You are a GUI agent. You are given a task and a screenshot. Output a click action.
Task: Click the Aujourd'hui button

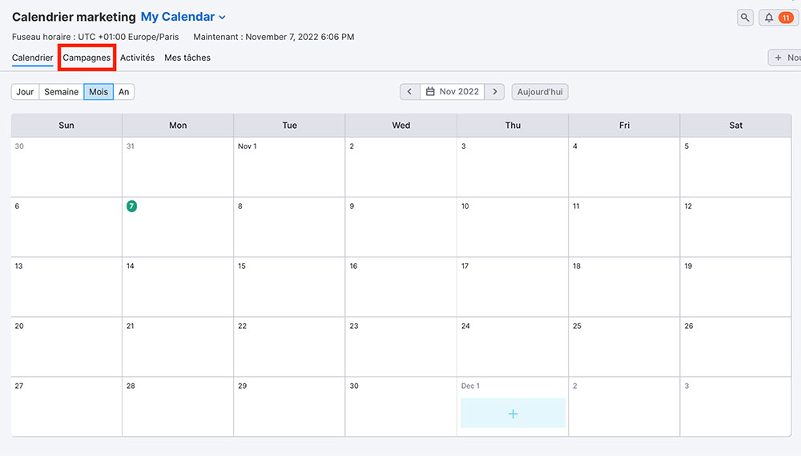click(x=540, y=92)
